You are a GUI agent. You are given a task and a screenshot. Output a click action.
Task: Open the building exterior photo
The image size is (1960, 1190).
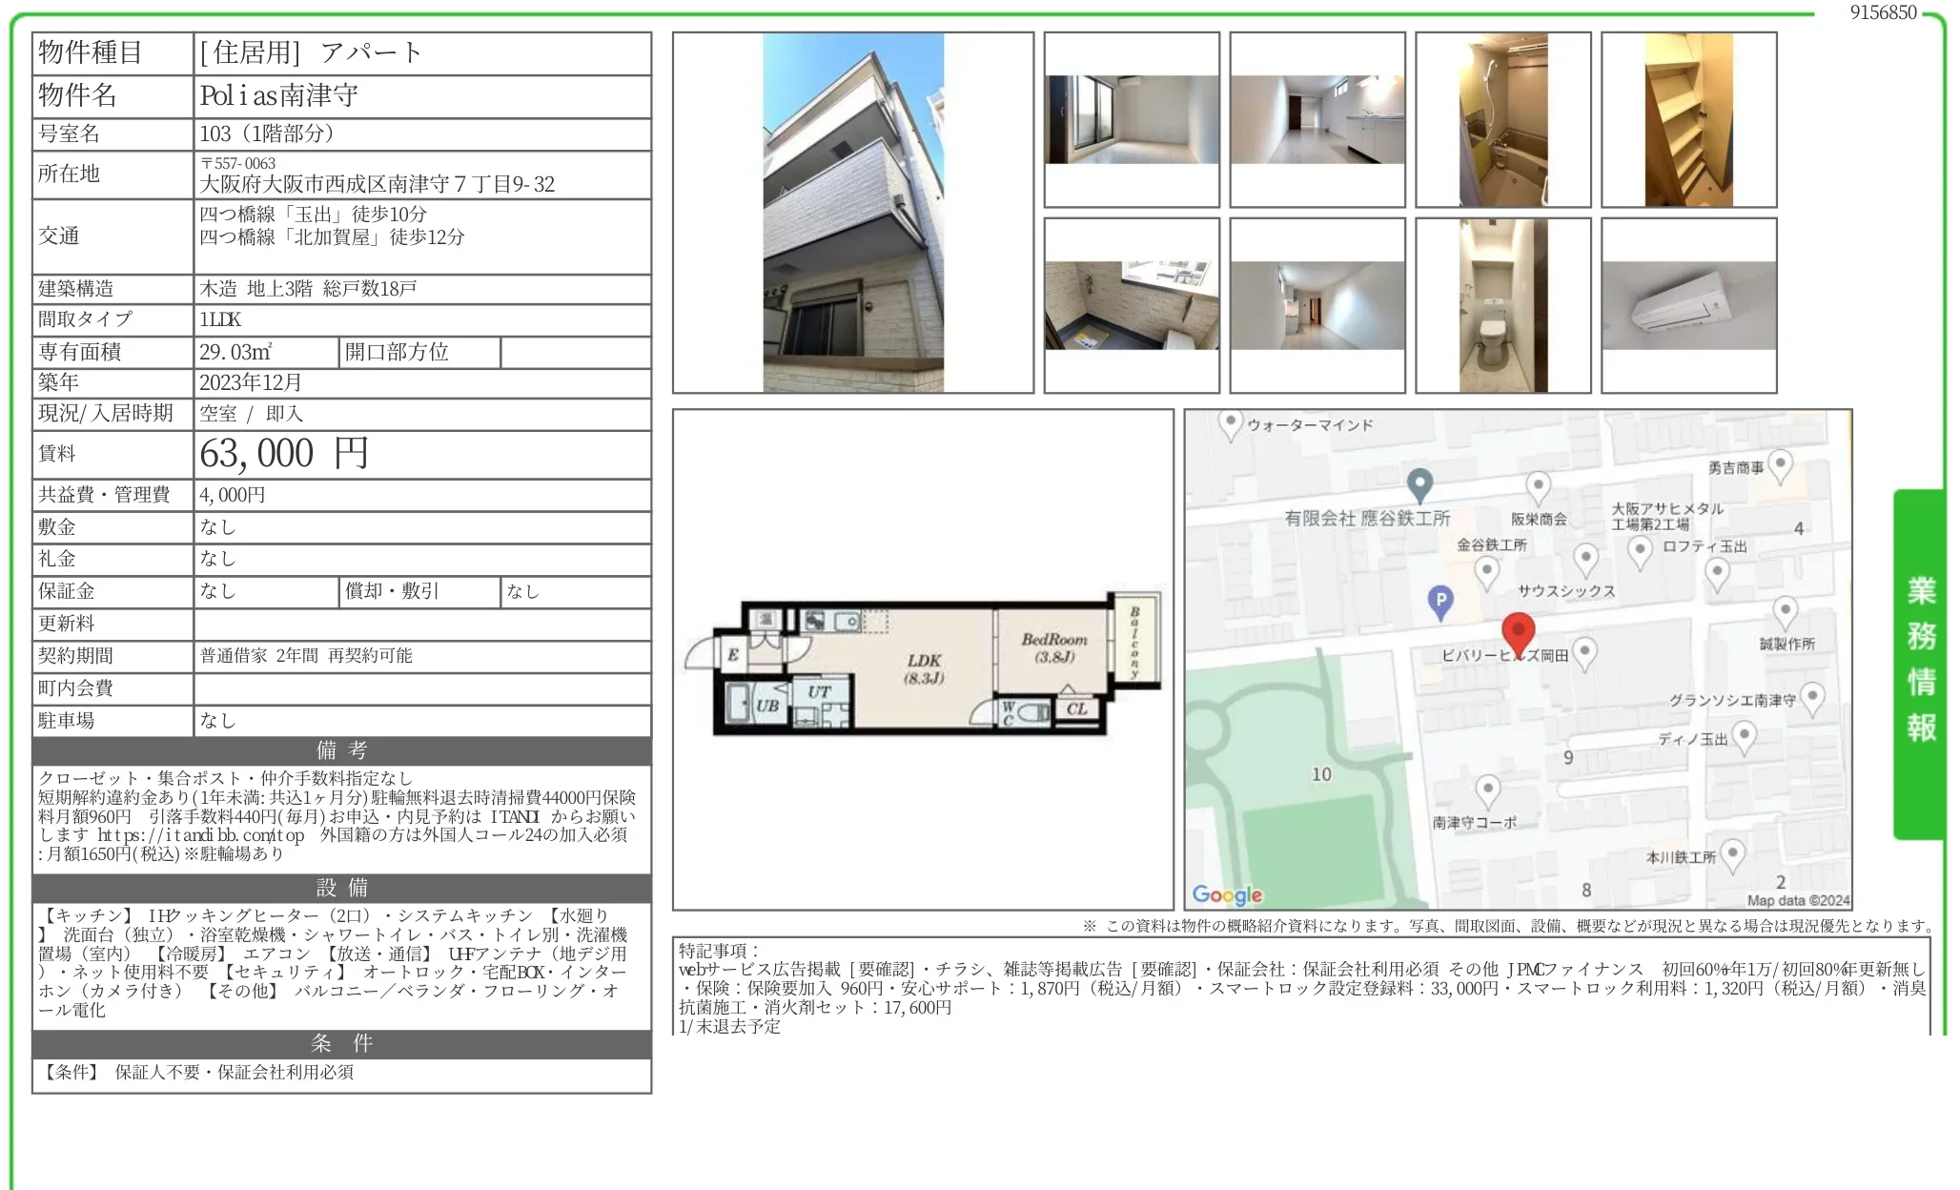pos(852,213)
